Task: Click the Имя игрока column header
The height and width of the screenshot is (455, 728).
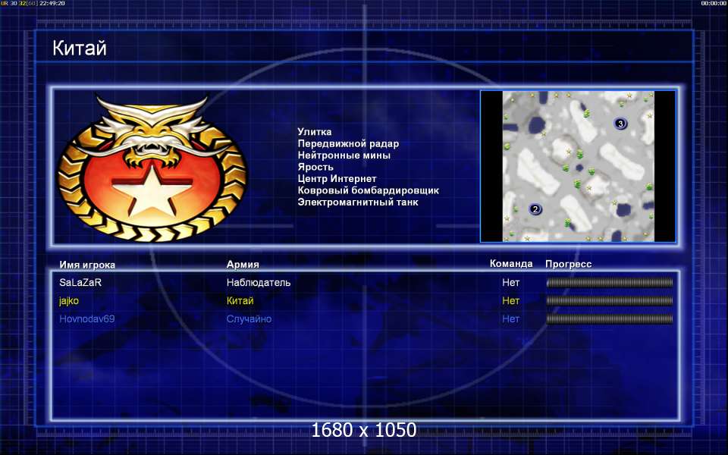Action: tap(87, 265)
